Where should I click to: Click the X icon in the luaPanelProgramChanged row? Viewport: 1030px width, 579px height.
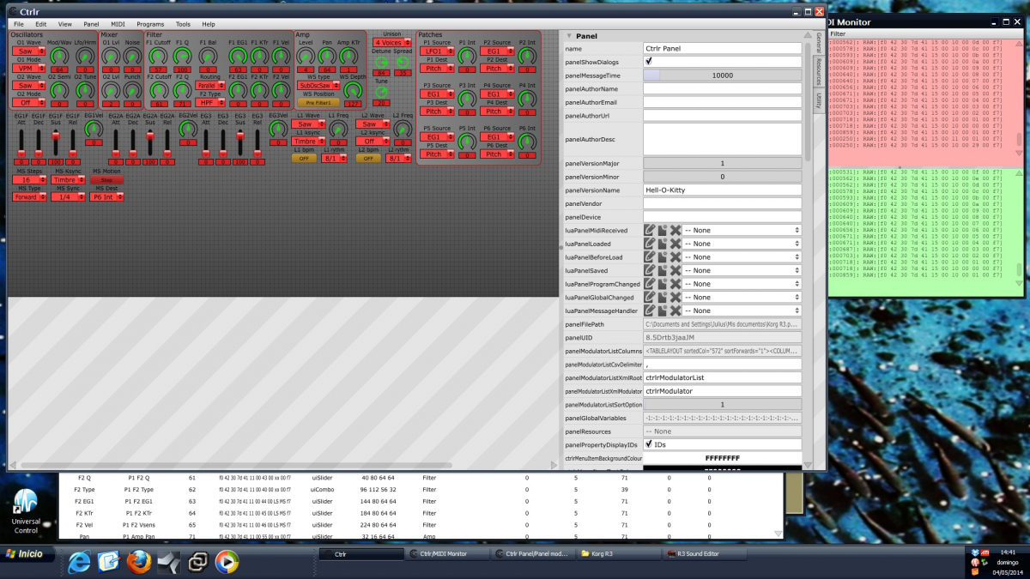pos(676,283)
